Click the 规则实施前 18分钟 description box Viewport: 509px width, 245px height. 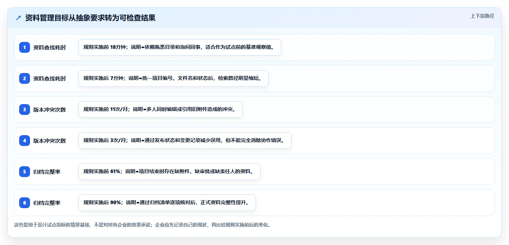click(x=180, y=47)
